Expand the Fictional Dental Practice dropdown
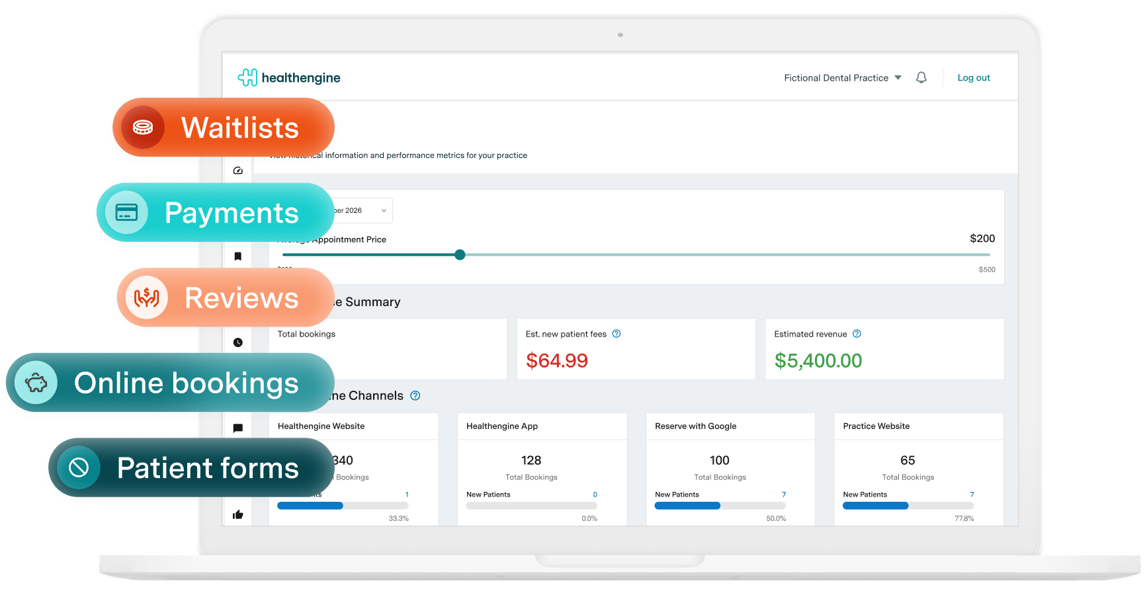The width and height of the screenshot is (1145, 595). (x=843, y=78)
